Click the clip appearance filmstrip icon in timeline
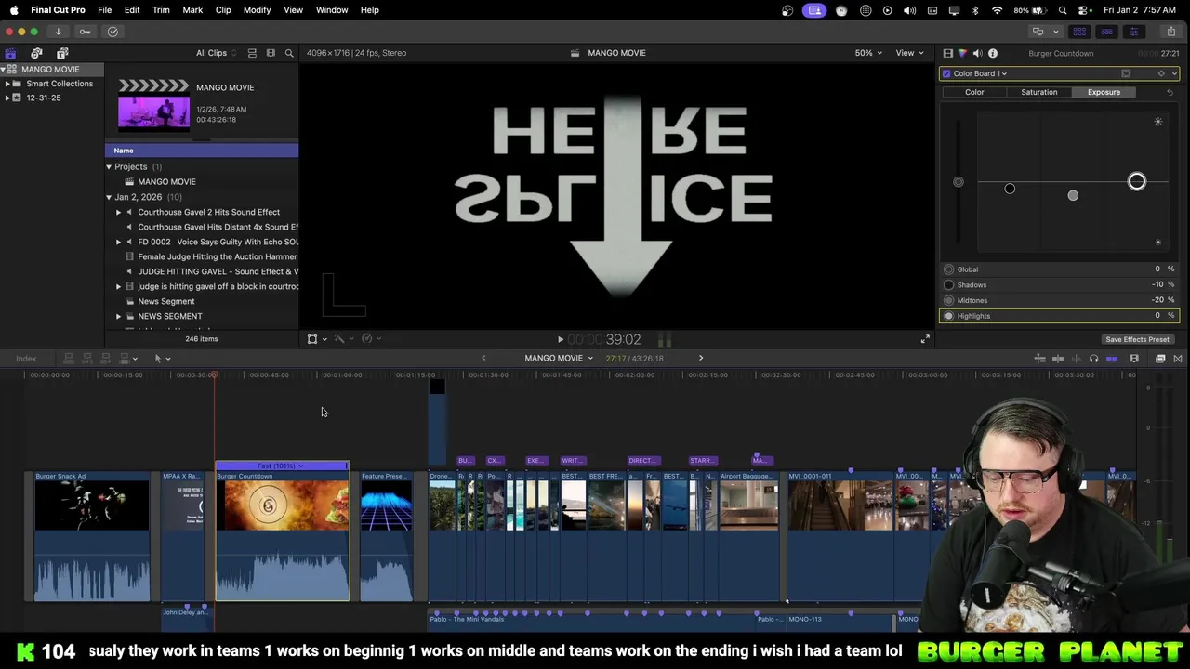Image resolution: width=1190 pixels, height=669 pixels. (1134, 358)
